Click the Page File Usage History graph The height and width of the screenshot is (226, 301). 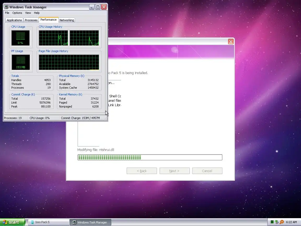tap(69, 62)
